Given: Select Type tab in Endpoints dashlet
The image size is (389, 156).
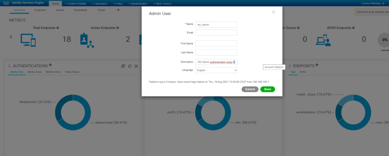Looking at the screenshot, I should click(293, 72).
